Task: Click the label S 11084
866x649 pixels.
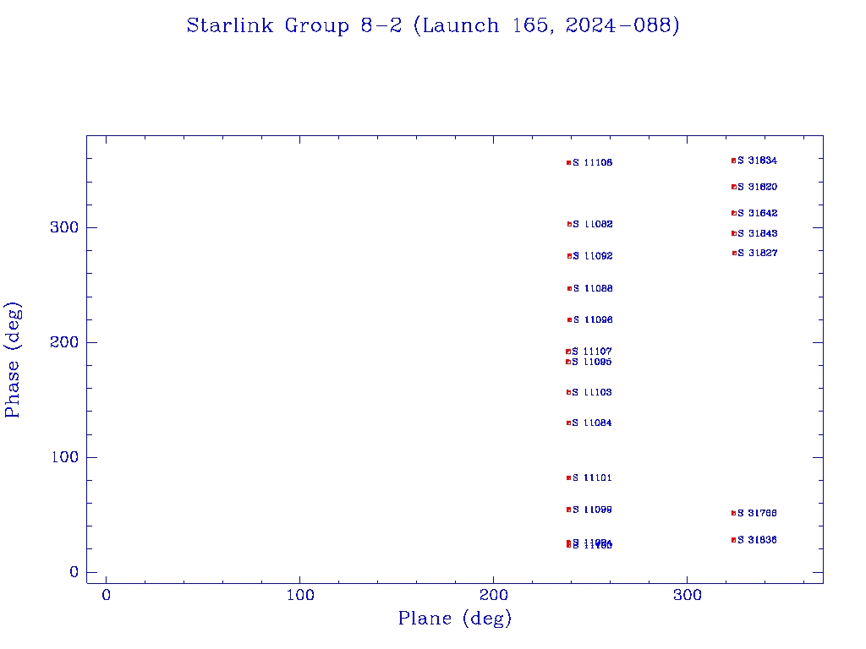Action: [592, 423]
